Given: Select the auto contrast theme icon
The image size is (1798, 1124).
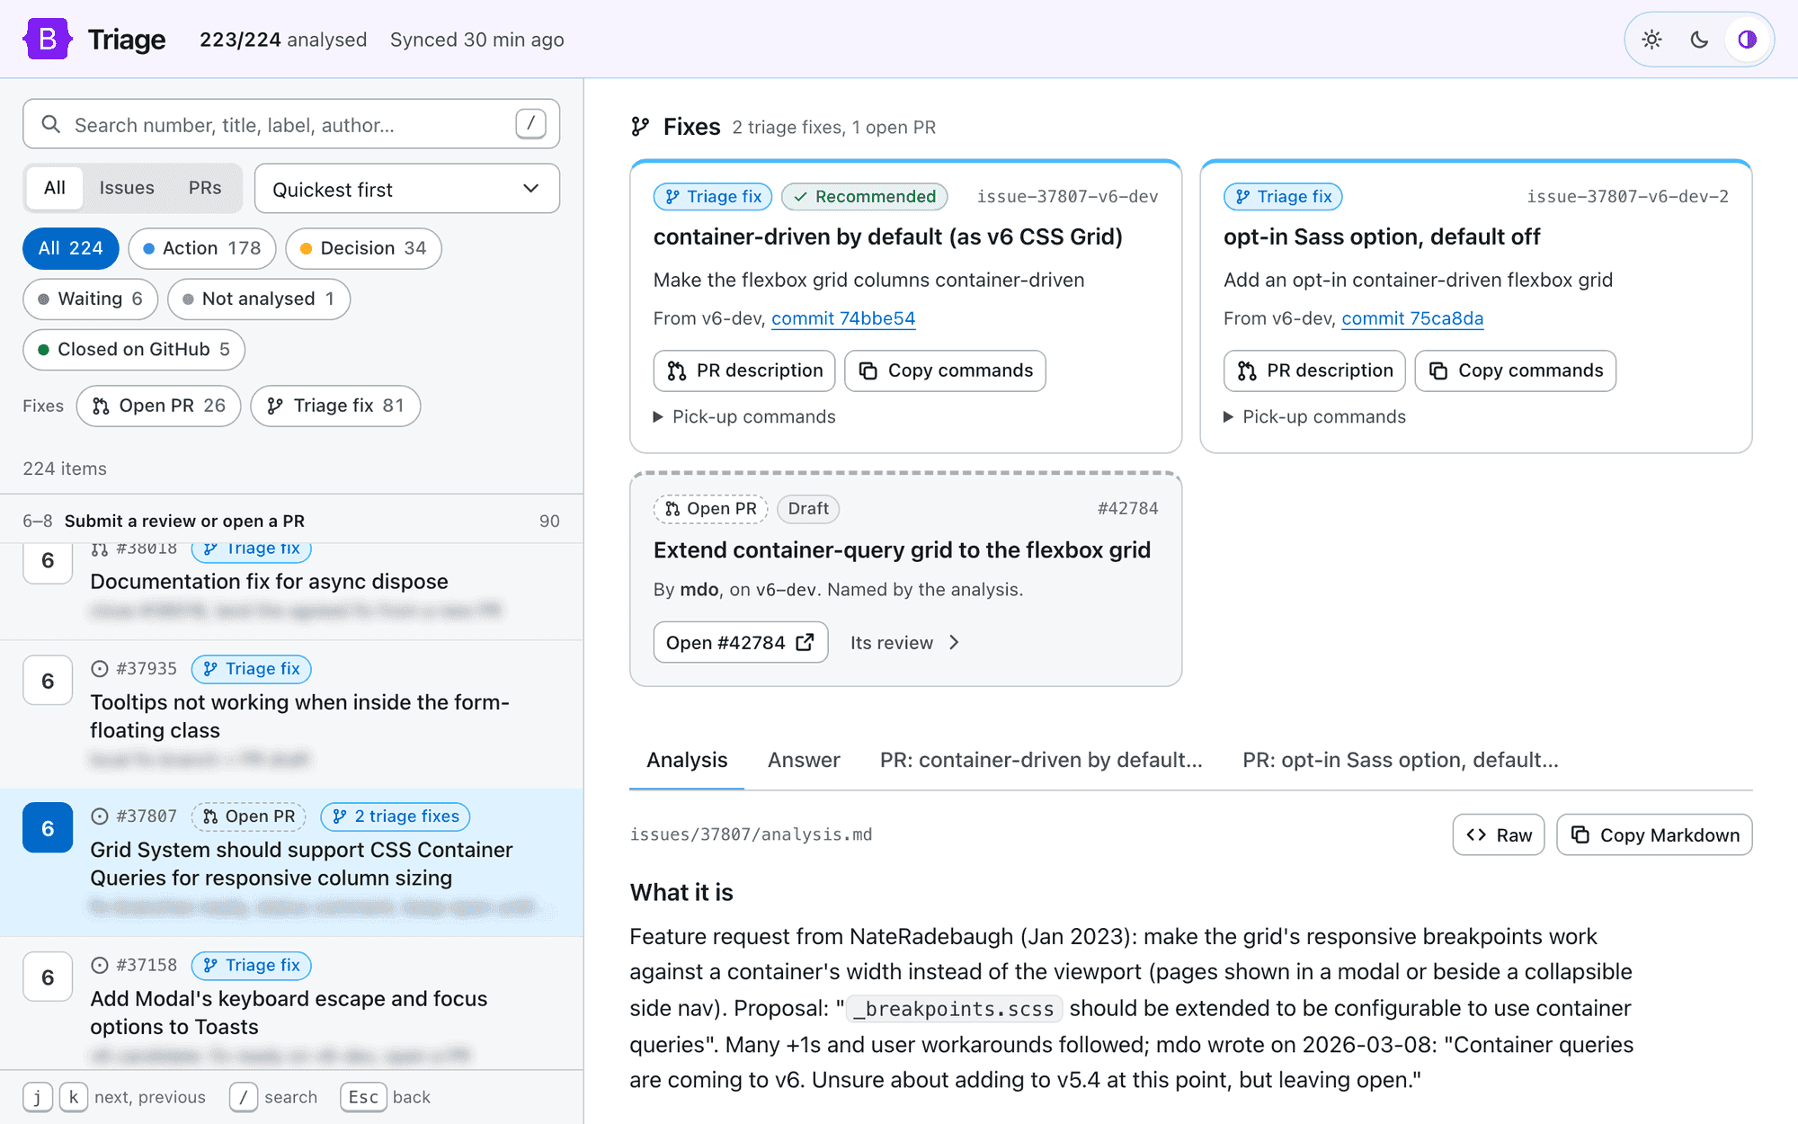Looking at the screenshot, I should 1747,40.
